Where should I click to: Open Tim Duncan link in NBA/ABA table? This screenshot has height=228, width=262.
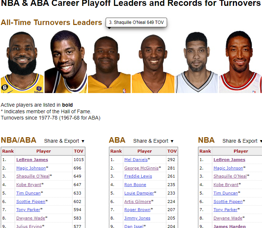28,193
